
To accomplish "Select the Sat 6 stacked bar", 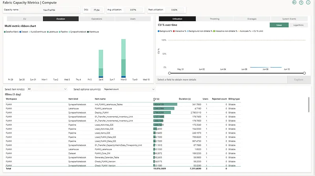I will pyautogui.click(x=101, y=64).
